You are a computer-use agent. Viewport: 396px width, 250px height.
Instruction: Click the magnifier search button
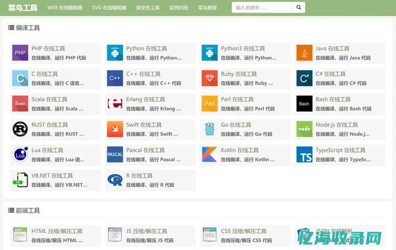(299, 8)
